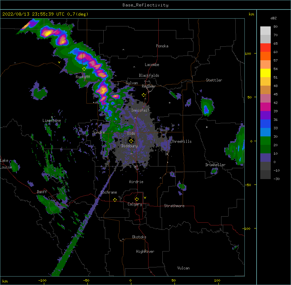Click the Sundre town label
The width and height of the screenshot is (291, 285).
tap(99, 132)
